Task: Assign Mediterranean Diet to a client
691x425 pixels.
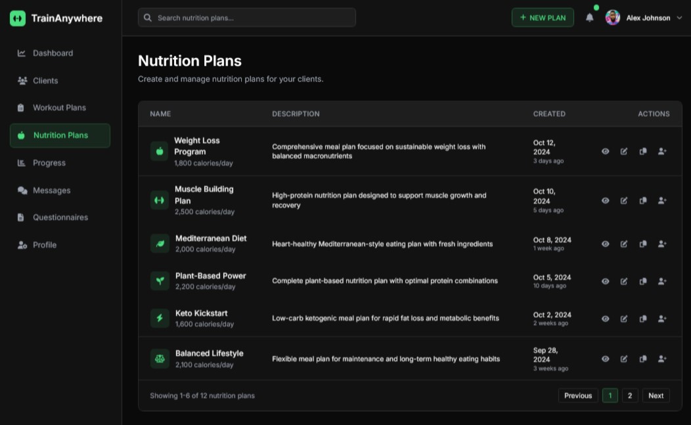Action: coord(662,244)
